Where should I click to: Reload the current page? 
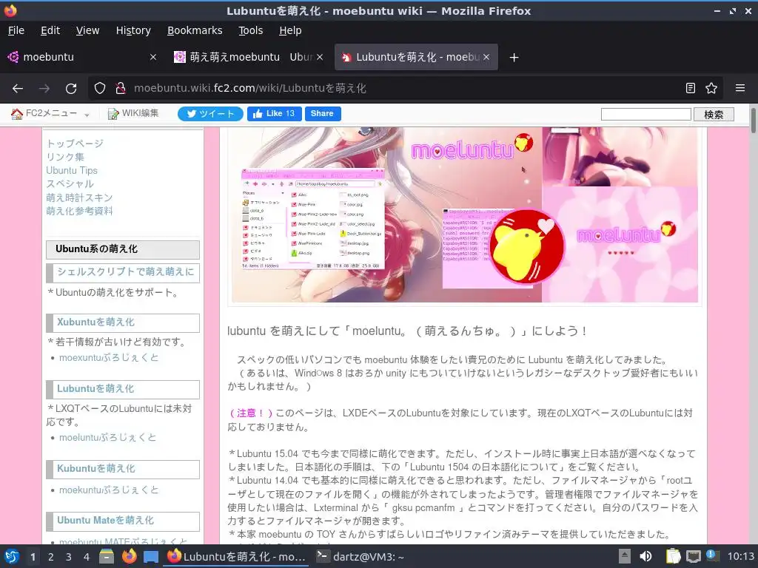coord(71,89)
